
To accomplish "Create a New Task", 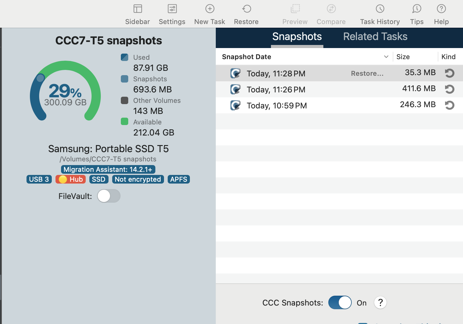I will tap(210, 9).
